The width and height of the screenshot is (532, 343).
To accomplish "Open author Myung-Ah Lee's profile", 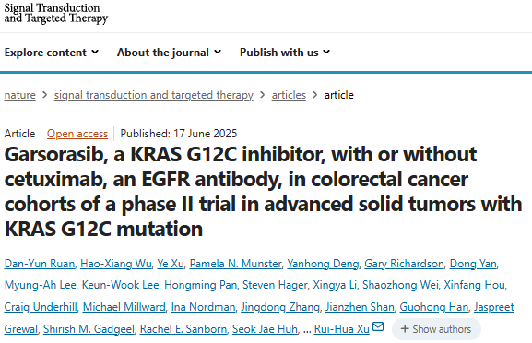I will (x=40, y=285).
